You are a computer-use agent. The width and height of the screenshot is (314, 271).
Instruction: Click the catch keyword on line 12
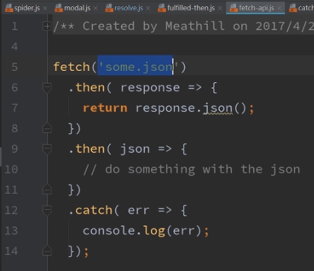coord(94,210)
